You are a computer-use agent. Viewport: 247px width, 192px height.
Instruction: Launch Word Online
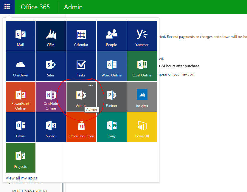[111, 66]
